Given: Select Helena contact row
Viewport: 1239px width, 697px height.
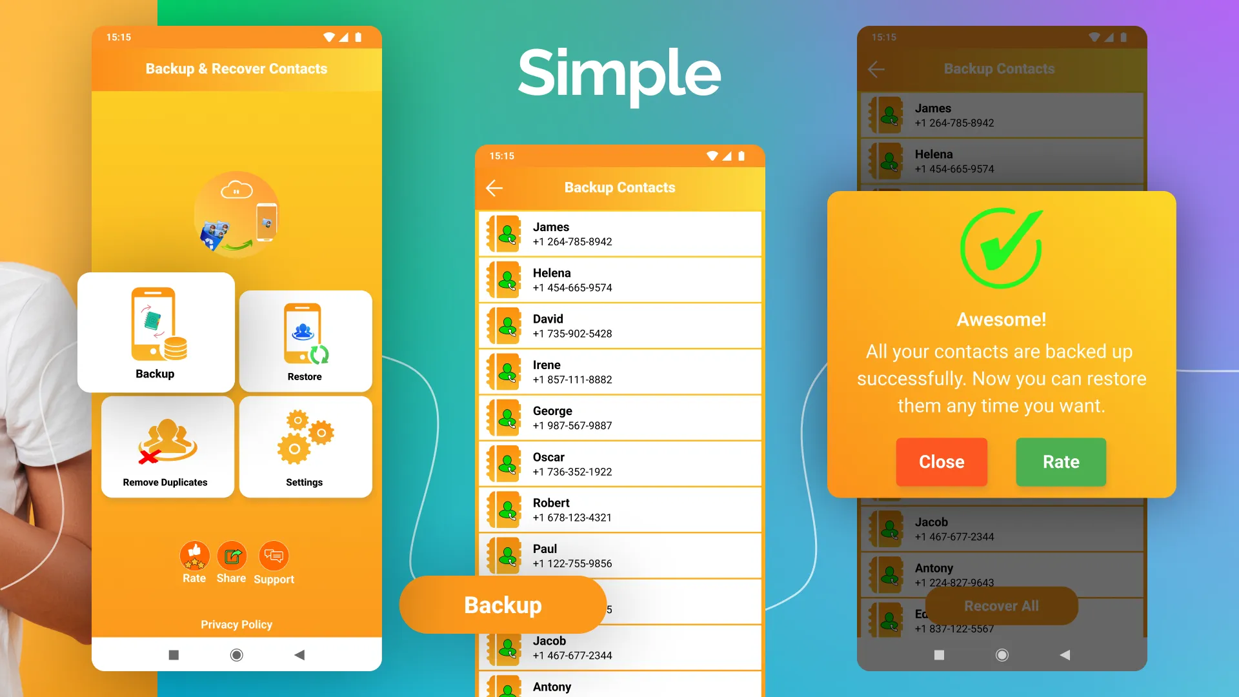Looking at the screenshot, I should (620, 279).
